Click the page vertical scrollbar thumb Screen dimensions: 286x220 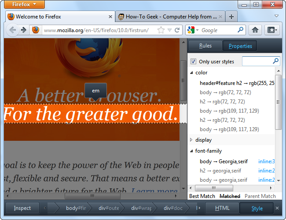[x=183, y=81]
